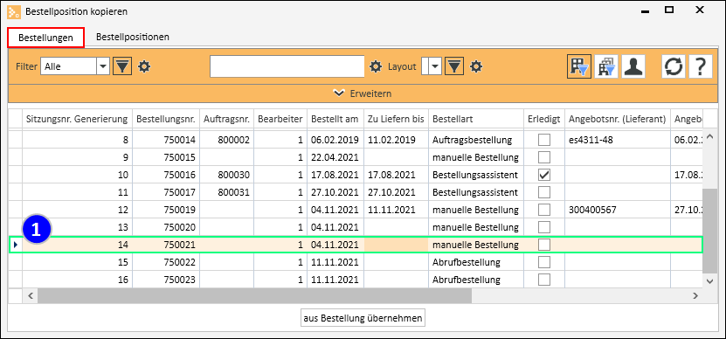Click delivery date 11.11.2021 cell
The image size is (726, 339).
397,210
